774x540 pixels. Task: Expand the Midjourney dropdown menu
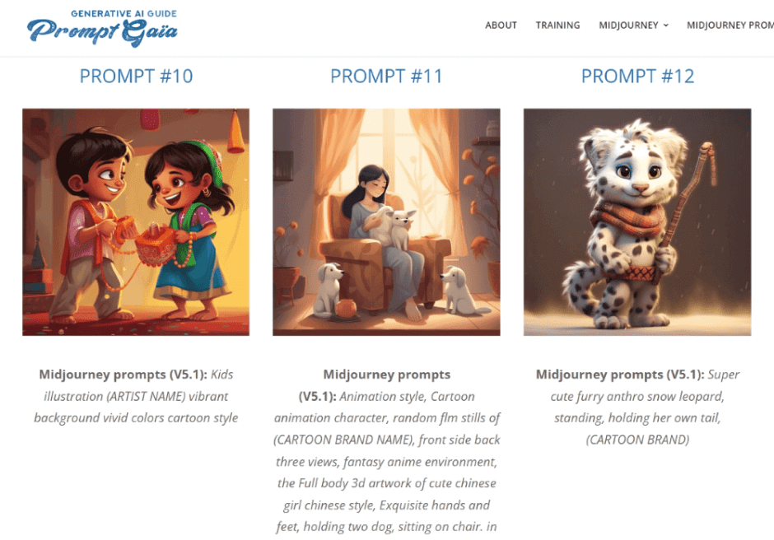[x=633, y=26]
